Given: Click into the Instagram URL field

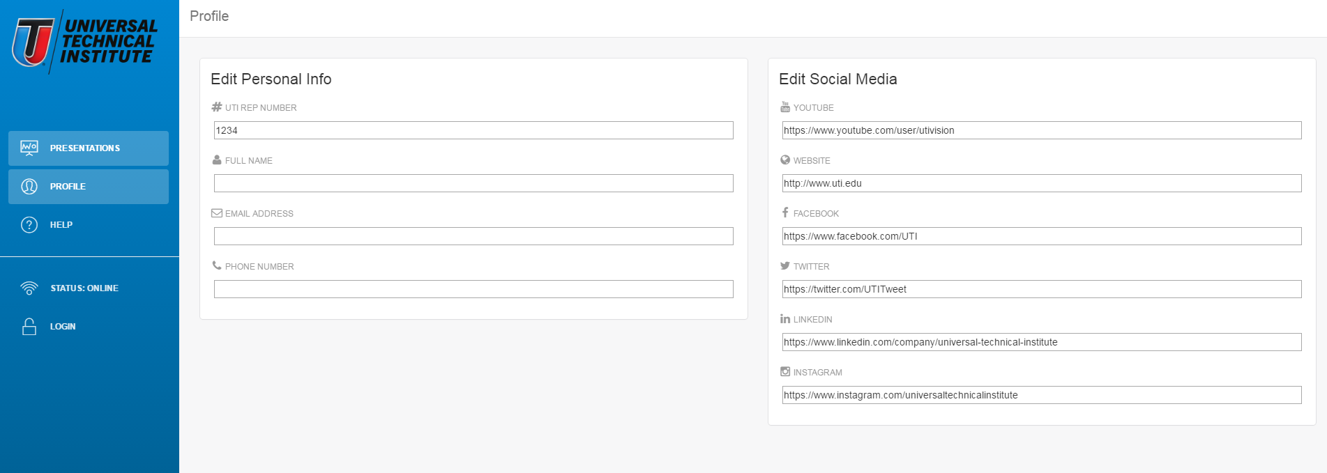Looking at the screenshot, I should 1042,395.
